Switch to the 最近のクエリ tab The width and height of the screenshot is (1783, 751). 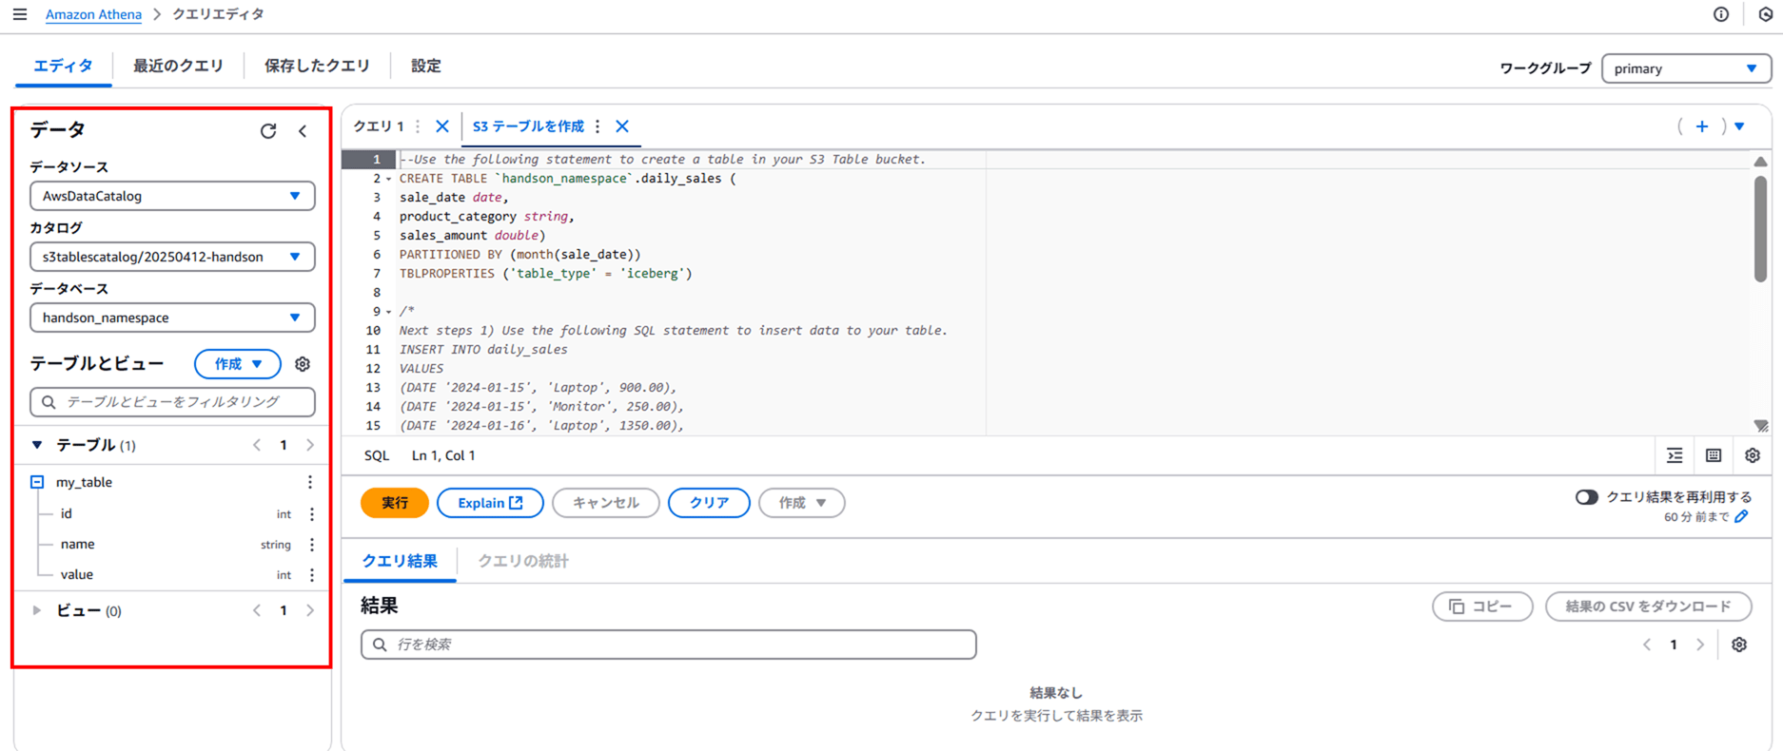[178, 66]
